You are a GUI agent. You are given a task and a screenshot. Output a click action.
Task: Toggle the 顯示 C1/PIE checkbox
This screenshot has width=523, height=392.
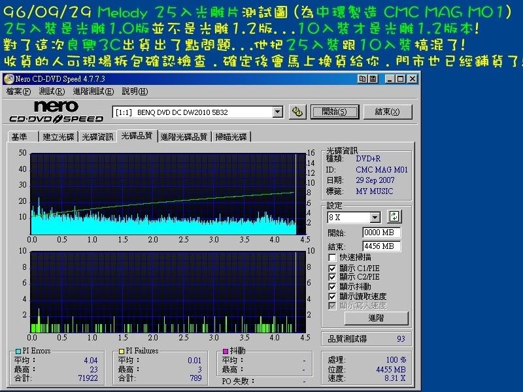tap(332, 269)
